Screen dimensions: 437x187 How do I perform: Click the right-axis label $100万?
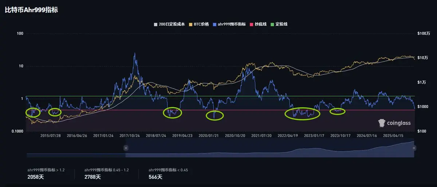point(424,34)
